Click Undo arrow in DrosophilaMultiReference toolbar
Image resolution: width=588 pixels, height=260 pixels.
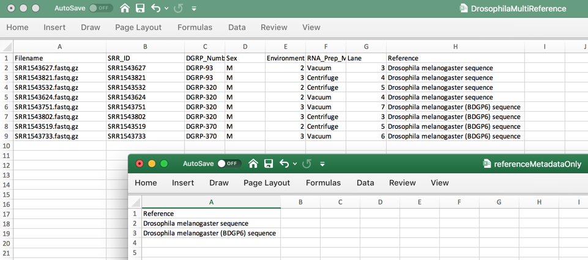point(156,9)
